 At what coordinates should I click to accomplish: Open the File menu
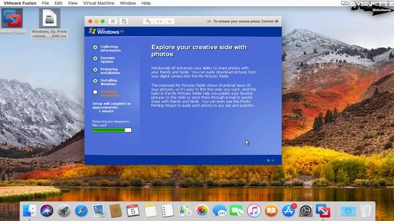[x=45, y=3]
